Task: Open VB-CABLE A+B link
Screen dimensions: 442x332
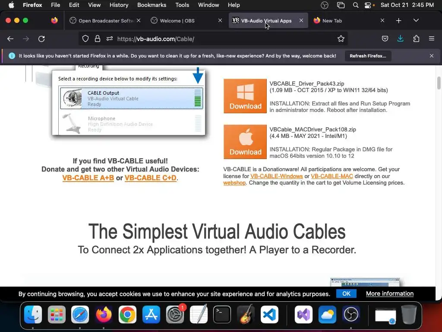Action: [88, 178]
